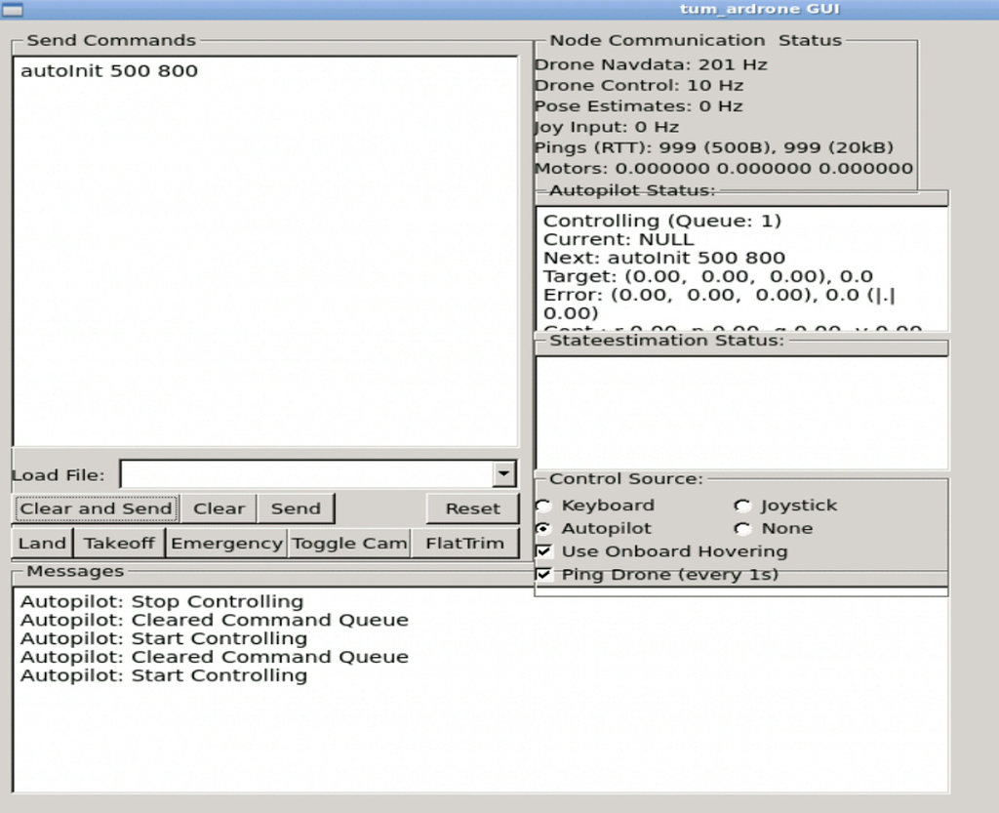The image size is (999, 813).
Task: Select Keyboard as control source
Action: click(x=543, y=505)
